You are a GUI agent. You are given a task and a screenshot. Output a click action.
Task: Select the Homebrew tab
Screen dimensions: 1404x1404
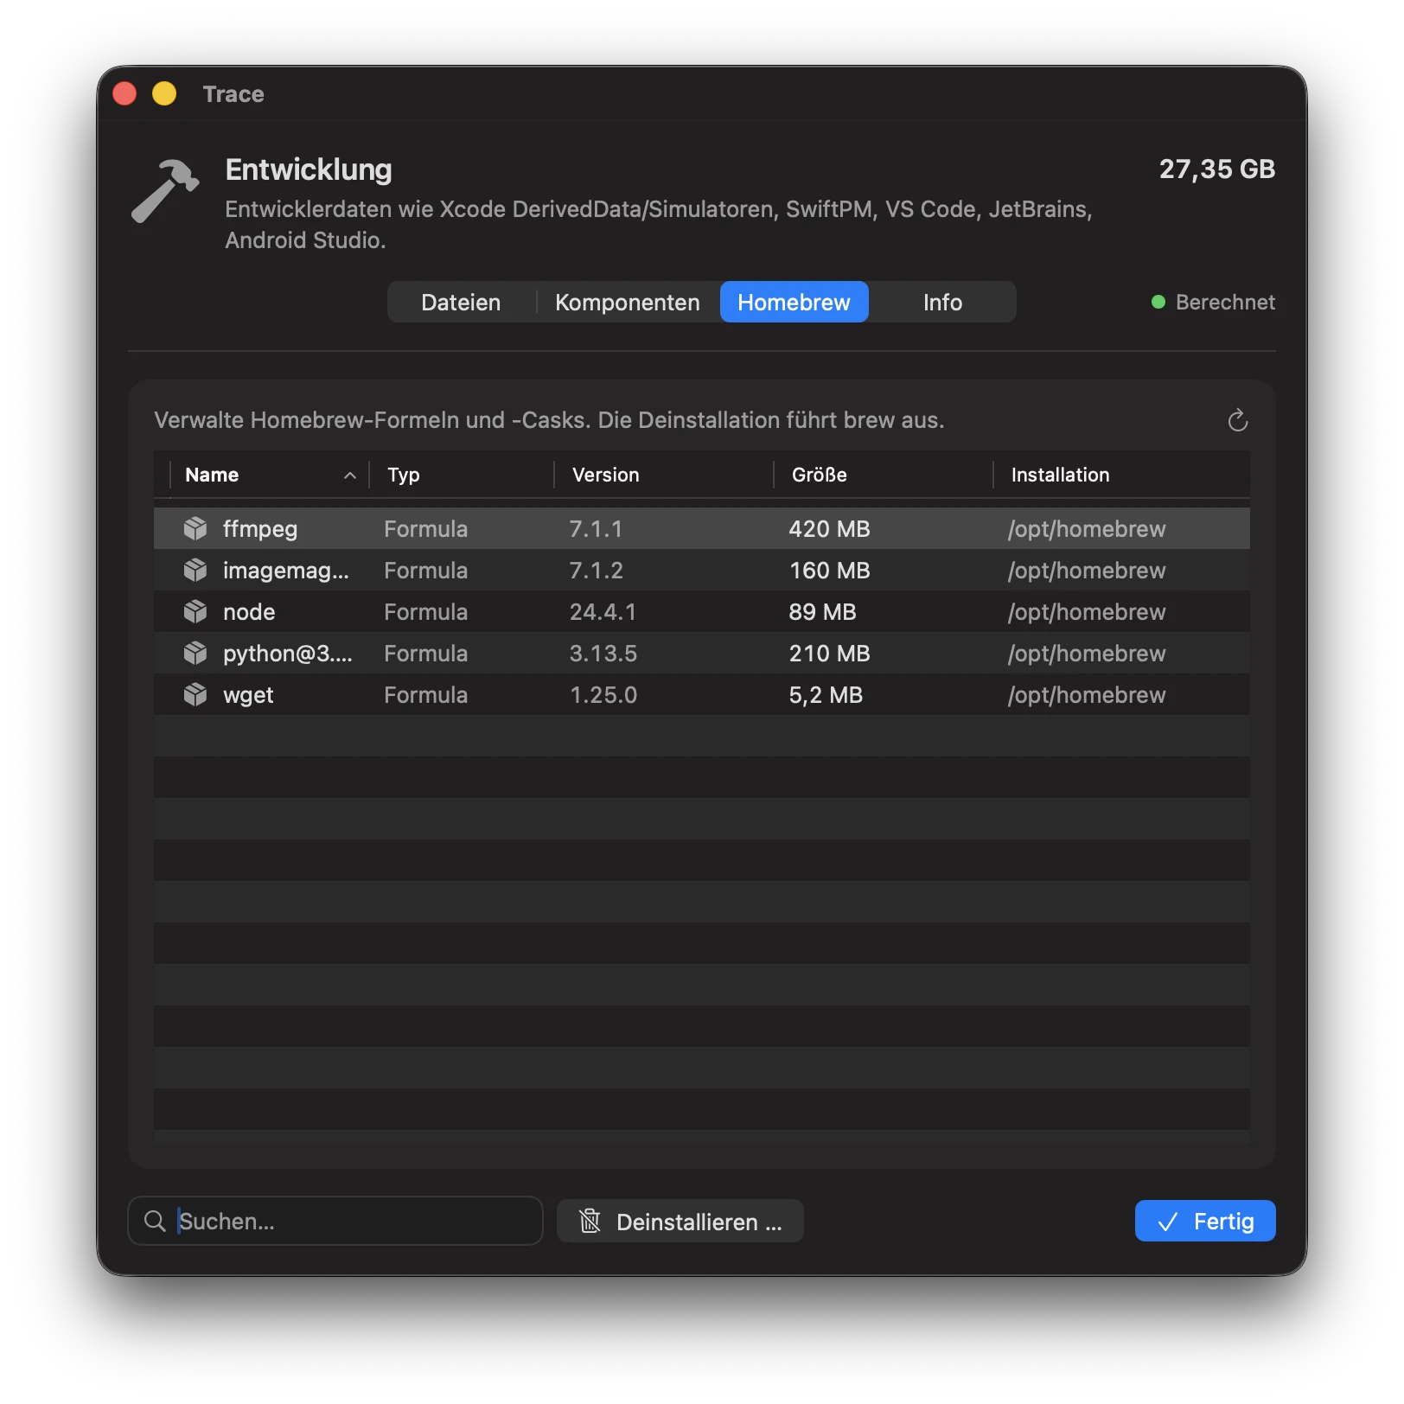[794, 302]
